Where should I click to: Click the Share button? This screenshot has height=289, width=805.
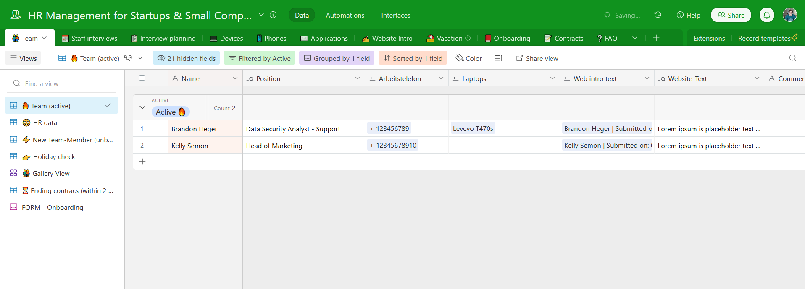(x=731, y=15)
